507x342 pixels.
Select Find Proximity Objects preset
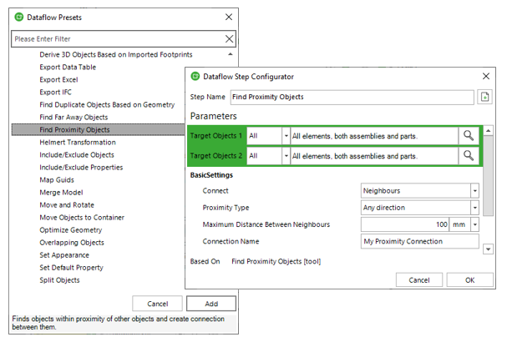click(x=99, y=130)
